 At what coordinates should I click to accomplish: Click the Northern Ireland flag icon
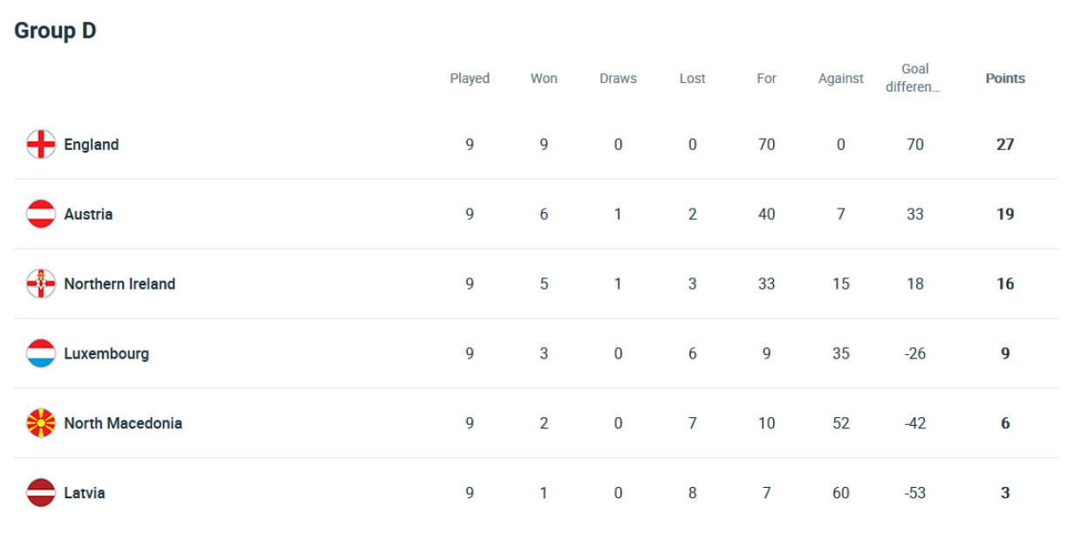[41, 284]
